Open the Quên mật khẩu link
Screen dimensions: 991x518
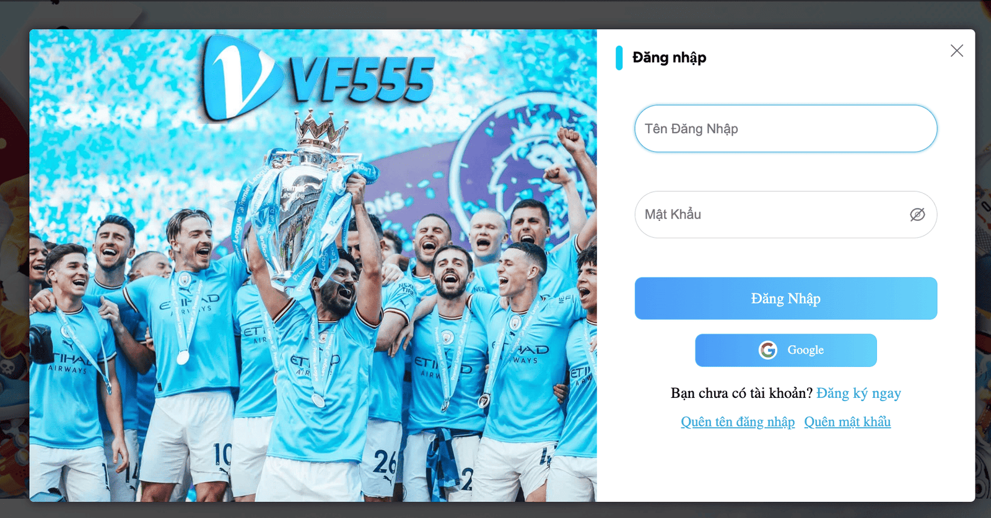(x=847, y=422)
